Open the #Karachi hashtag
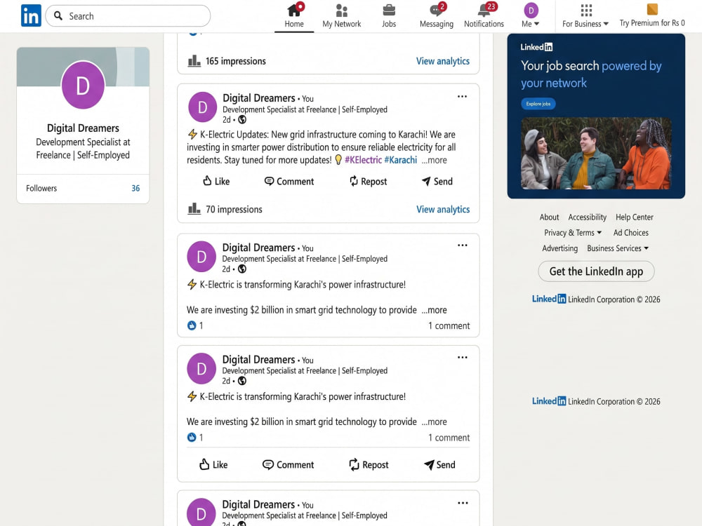The image size is (702, 526). [x=400, y=160]
